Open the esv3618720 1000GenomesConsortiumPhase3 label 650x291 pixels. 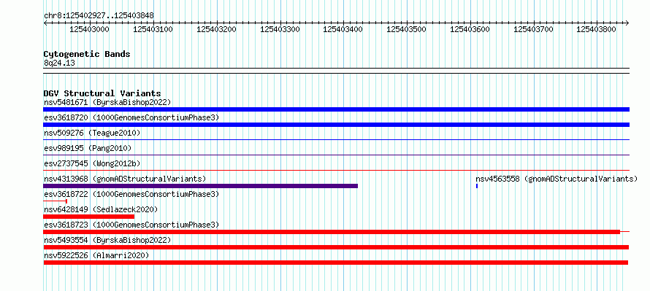(131, 117)
